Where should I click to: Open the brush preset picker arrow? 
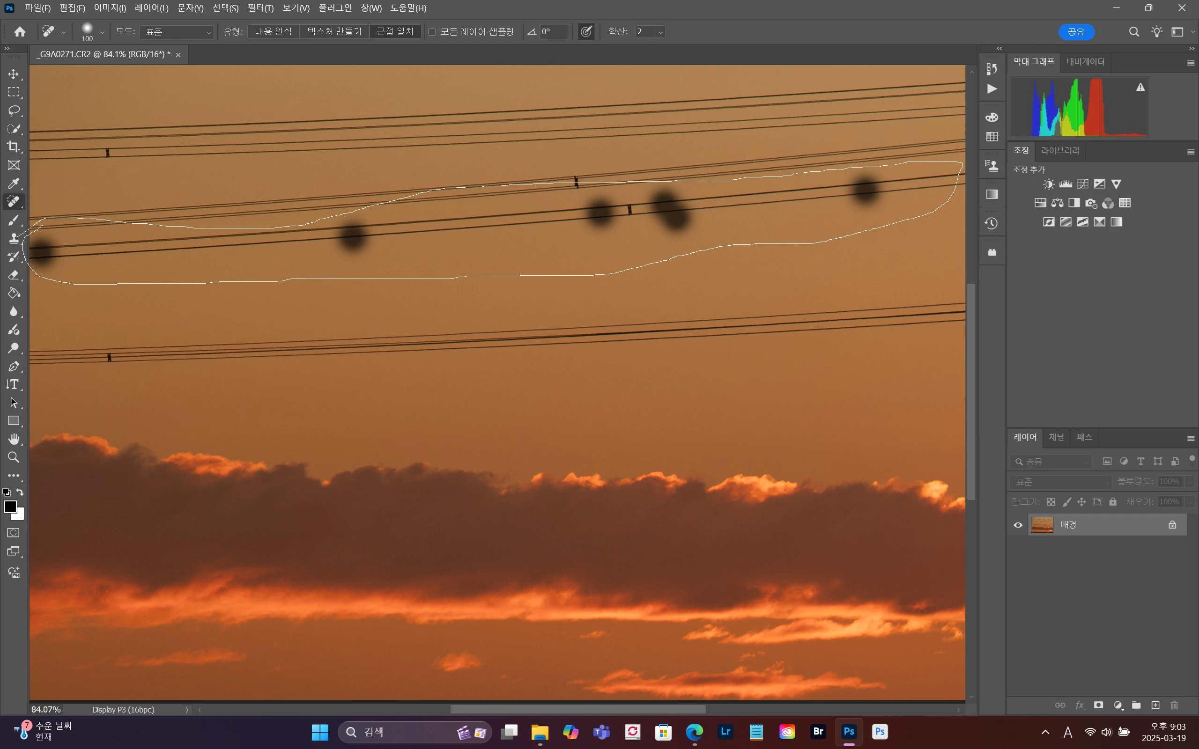point(102,32)
